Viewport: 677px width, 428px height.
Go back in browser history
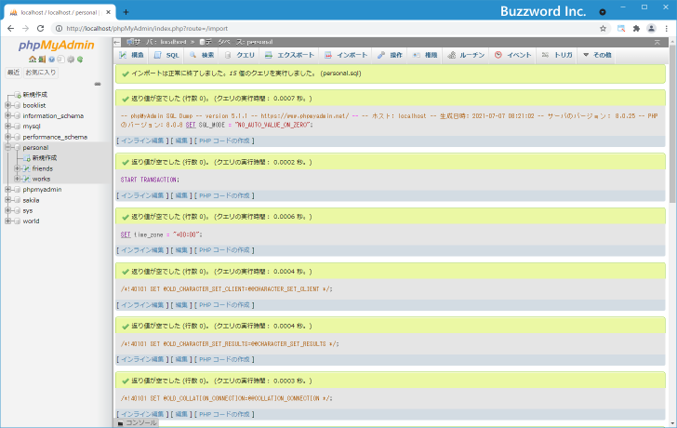11,29
